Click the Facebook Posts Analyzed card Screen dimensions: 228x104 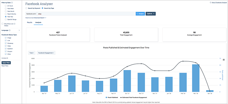tap(58, 35)
